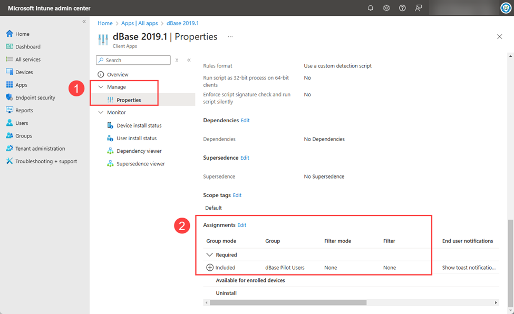Click Edit next to Assignments
The width and height of the screenshot is (514, 314).
click(241, 225)
